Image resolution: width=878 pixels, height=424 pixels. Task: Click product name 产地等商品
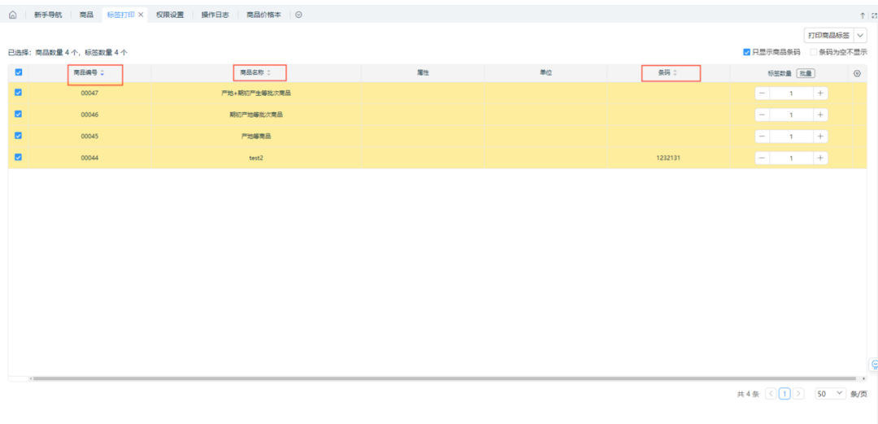point(256,136)
